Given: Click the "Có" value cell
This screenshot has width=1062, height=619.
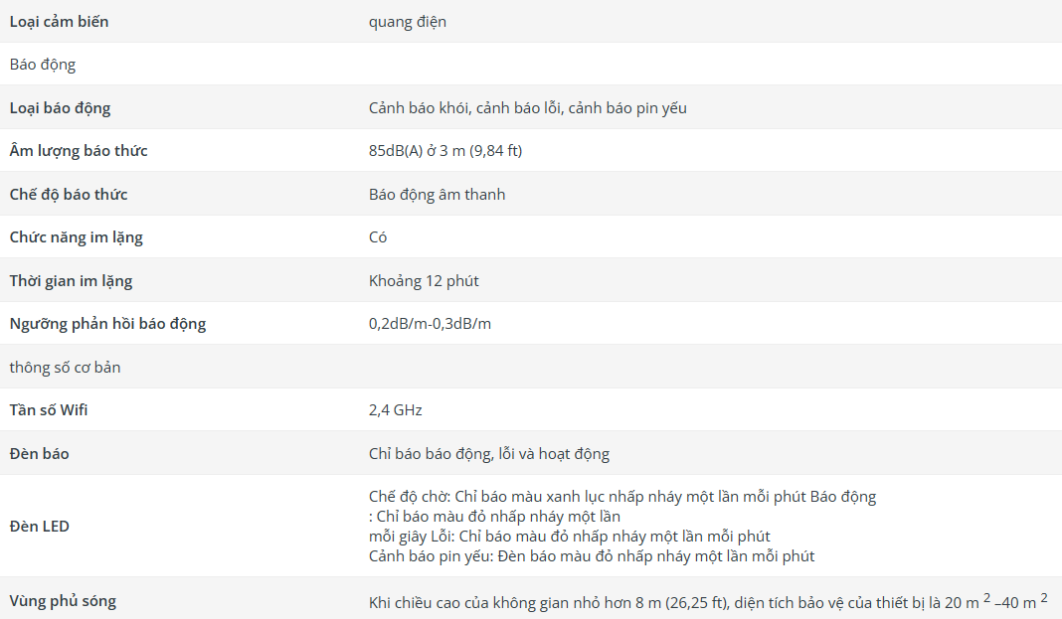Looking at the screenshot, I should pyautogui.click(x=378, y=237).
